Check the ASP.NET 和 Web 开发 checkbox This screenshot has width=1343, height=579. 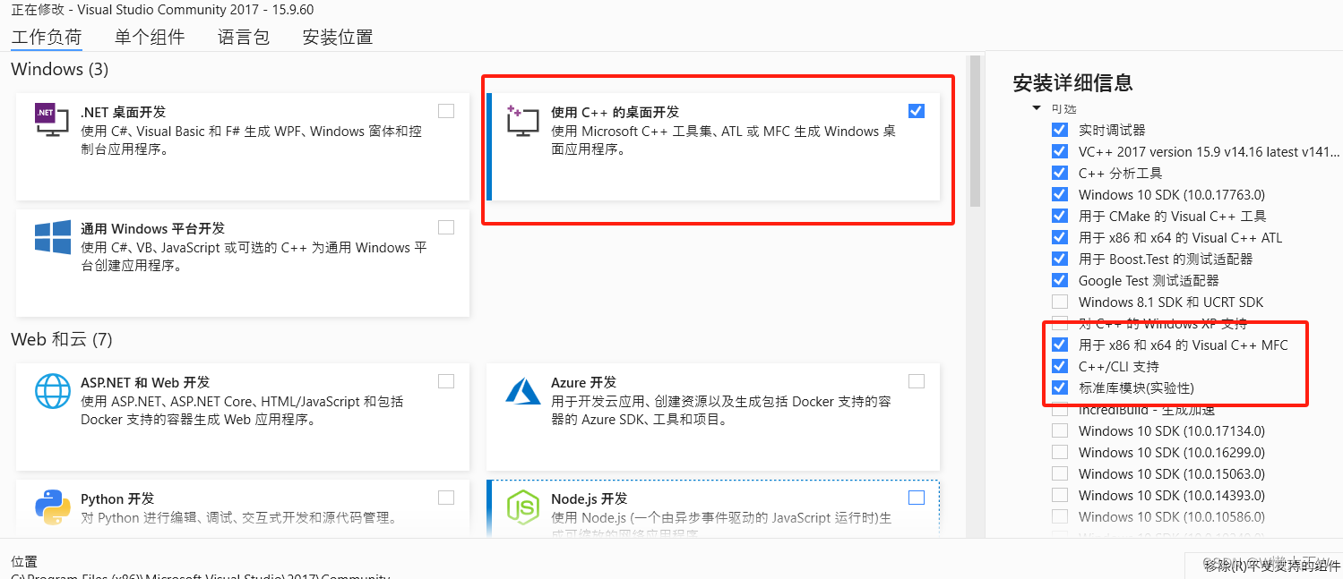pos(446,381)
